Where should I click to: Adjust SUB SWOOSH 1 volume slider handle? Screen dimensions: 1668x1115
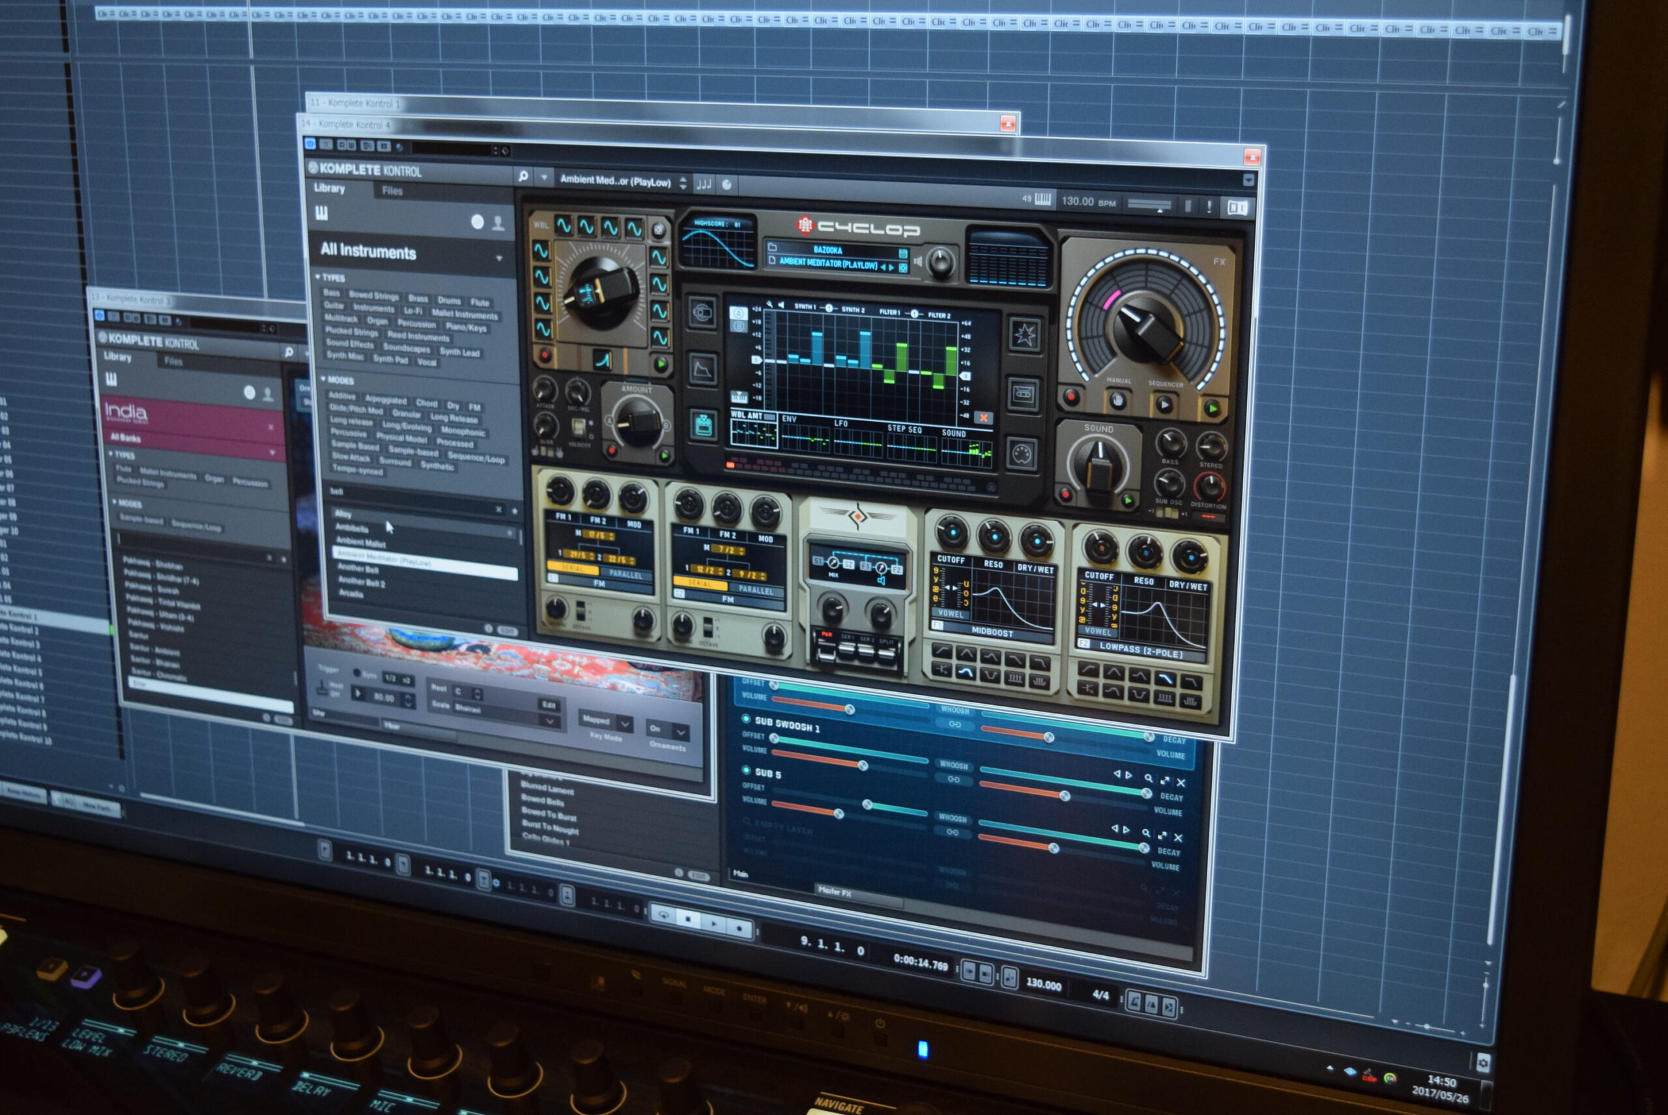click(862, 765)
